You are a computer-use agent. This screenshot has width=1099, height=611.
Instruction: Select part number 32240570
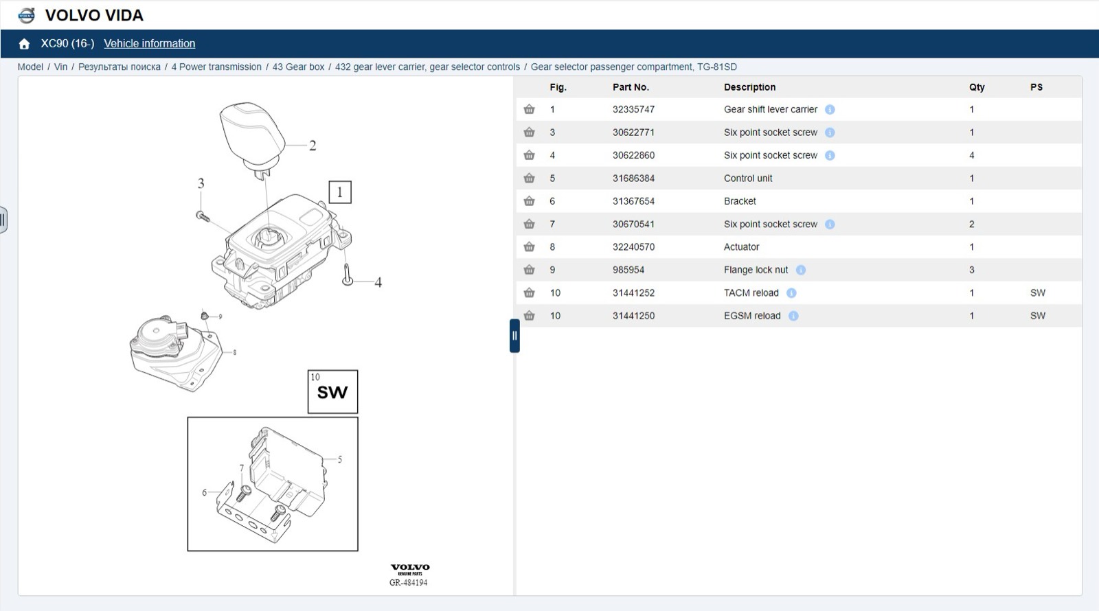coord(633,247)
